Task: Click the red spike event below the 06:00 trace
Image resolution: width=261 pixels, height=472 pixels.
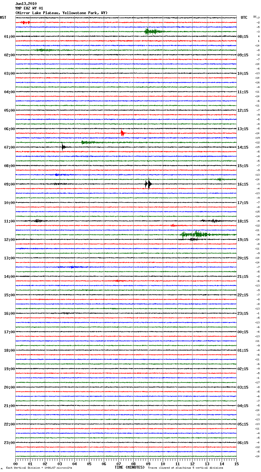Action: point(123,133)
